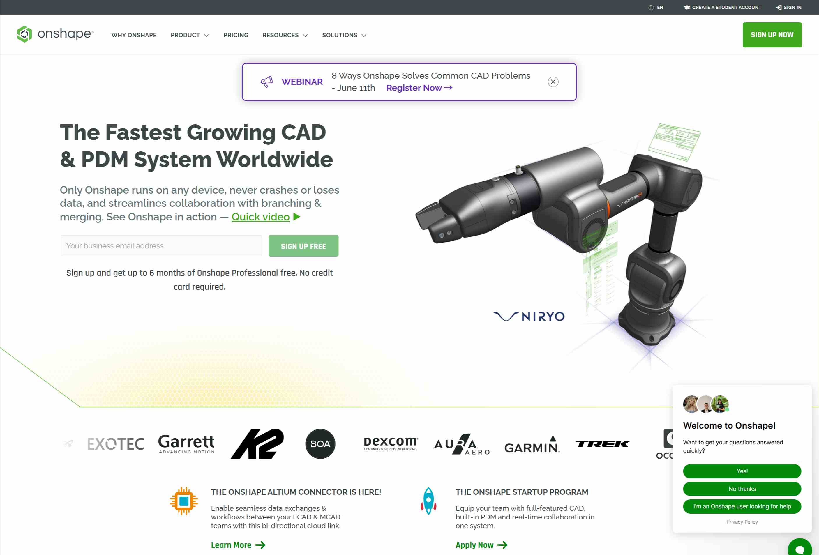Click the Register Now webinar link
819x555 pixels.
[x=419, y=88]
